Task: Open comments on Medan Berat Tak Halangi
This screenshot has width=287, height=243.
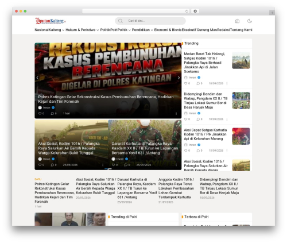Action: pos(198,83)
